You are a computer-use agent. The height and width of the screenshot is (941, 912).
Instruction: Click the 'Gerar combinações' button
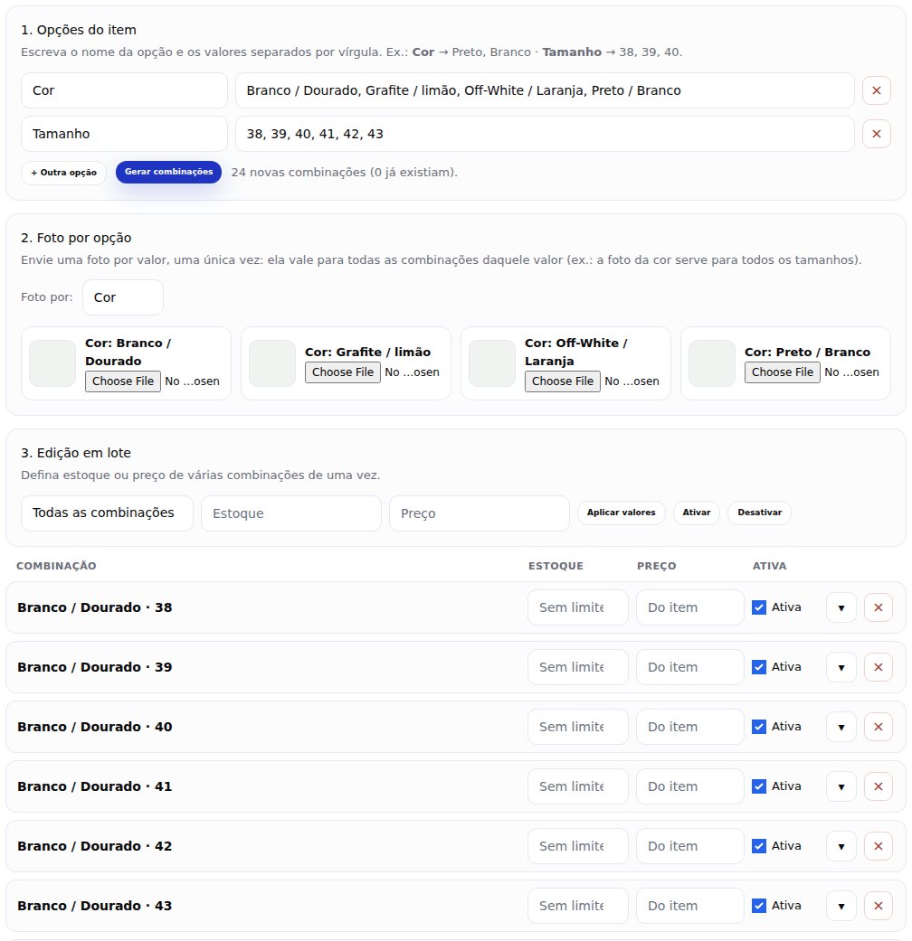[x=169, y=173]
